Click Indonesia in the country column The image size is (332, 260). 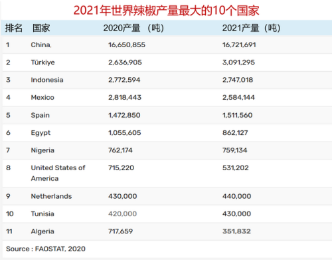47,80
